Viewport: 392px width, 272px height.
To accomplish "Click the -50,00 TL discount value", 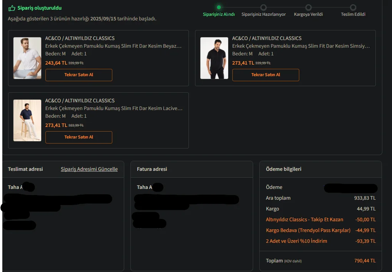I will tap(365, 220).
